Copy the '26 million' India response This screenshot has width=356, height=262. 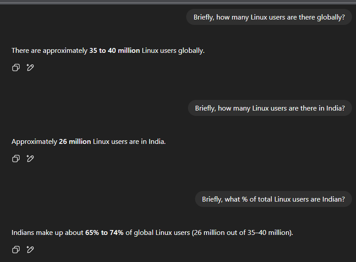(16, 159)
